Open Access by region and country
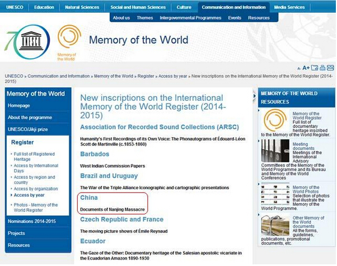The width and height of the screenshot is (337, 266). [x=34, y=180]
